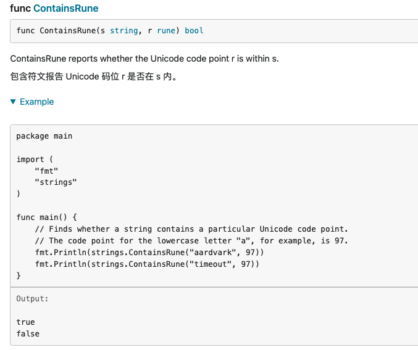Click the string type in signature
The height and width of the screenshot is (350, 418).
click(123, 30)
